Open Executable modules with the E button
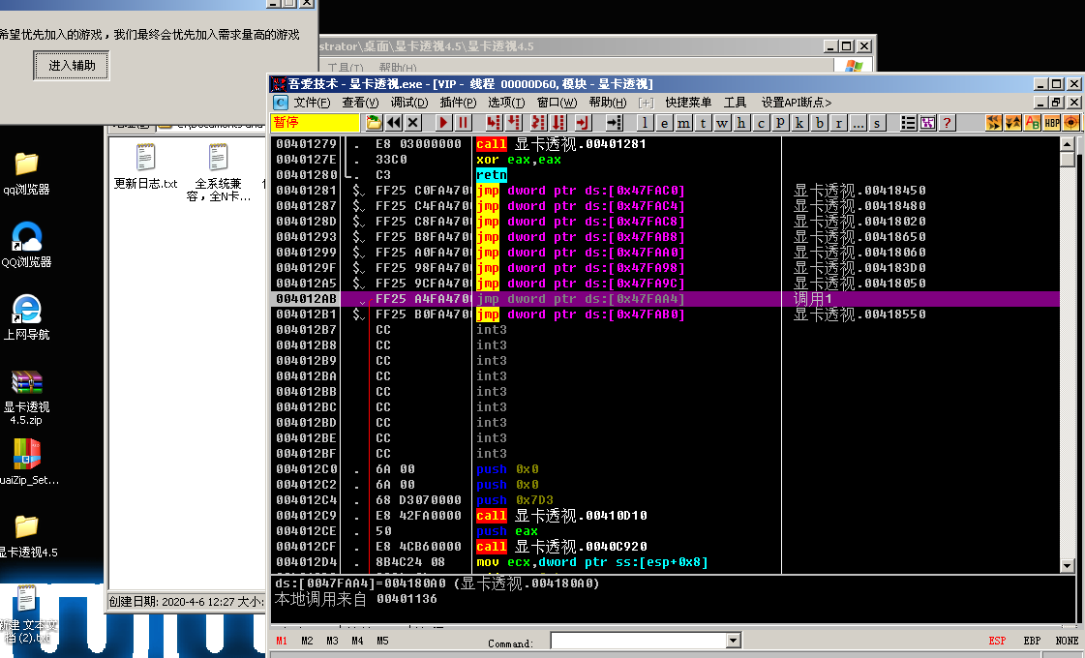1085x658 pixels. pos(664,123)
